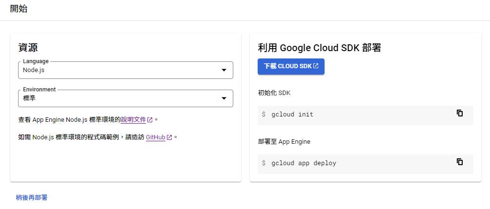Click the 部署至 App Engine label

point(284,142)
